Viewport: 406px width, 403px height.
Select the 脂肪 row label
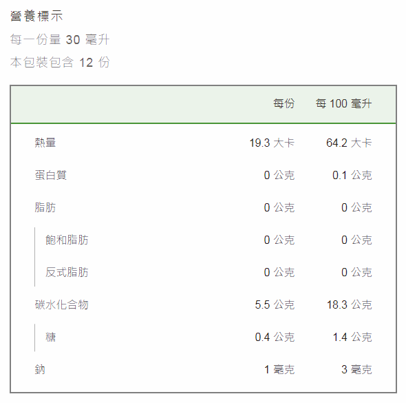point(45,207)
